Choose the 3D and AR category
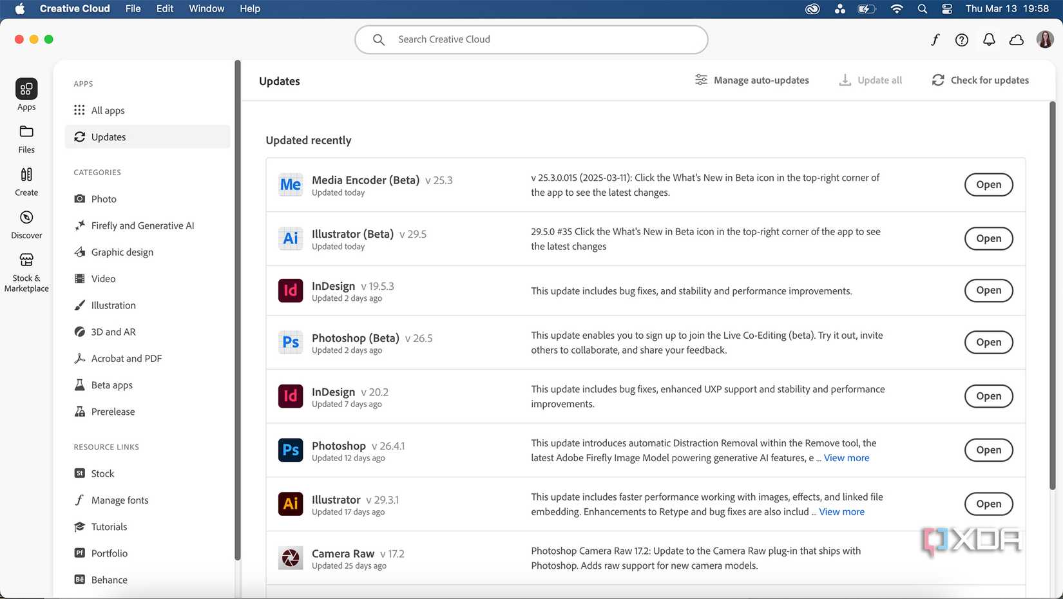 [148, 332]
